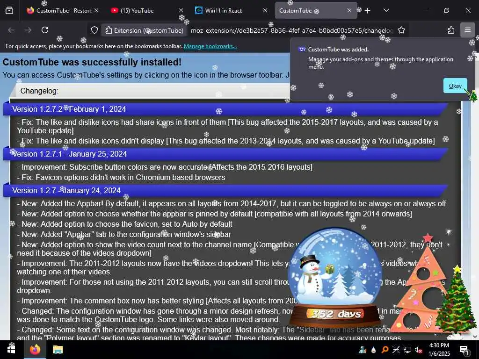Focus the moz-extension URL address field

coord(292,30)
